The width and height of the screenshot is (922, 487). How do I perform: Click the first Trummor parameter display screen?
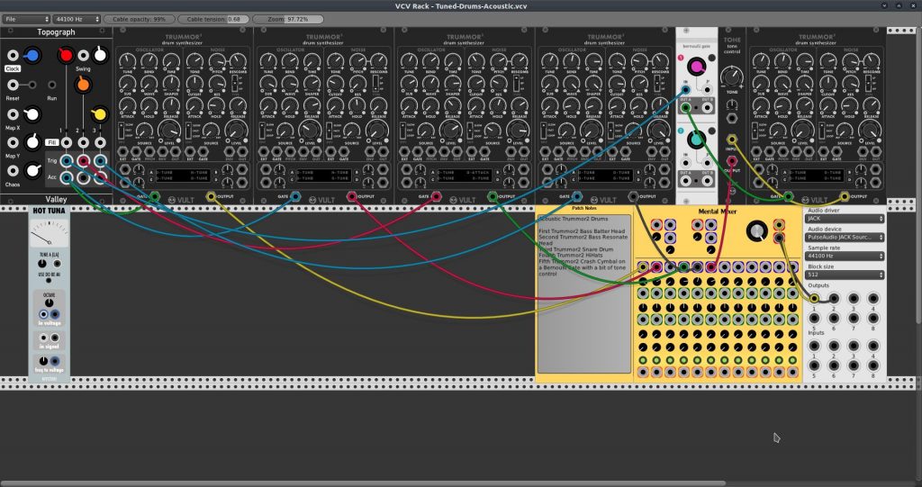[183, 176]
